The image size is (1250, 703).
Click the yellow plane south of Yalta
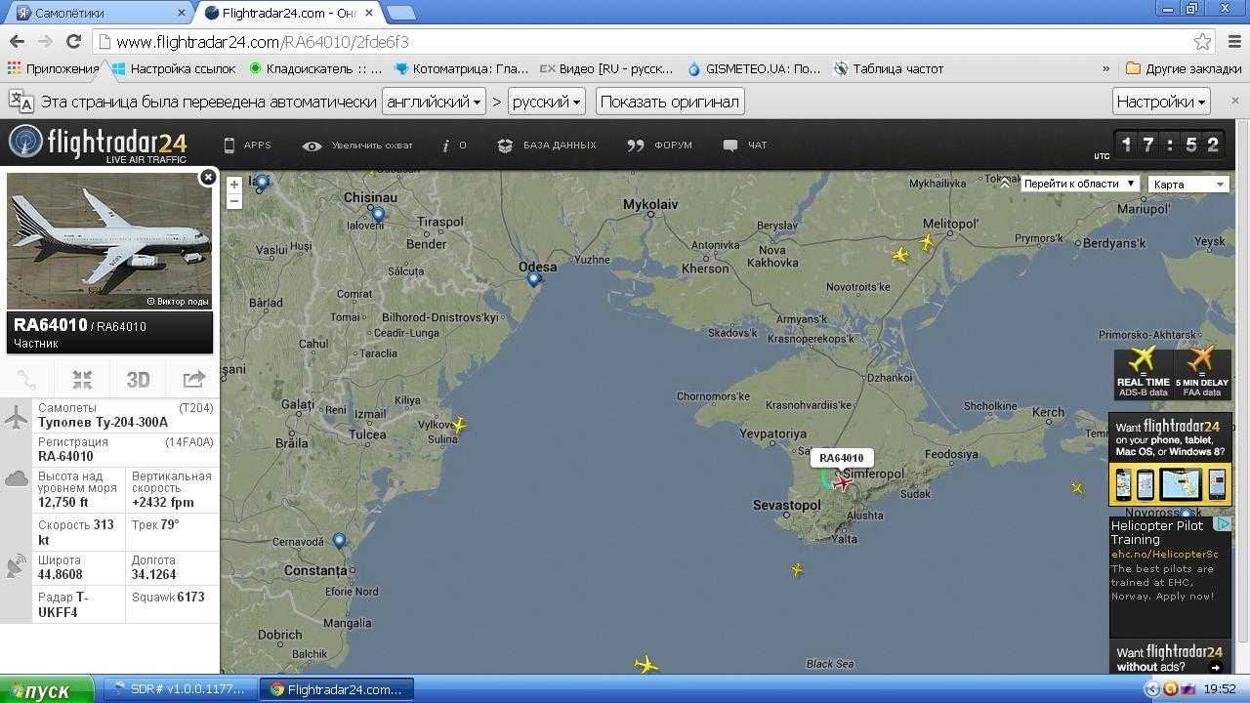coord(797,569)
